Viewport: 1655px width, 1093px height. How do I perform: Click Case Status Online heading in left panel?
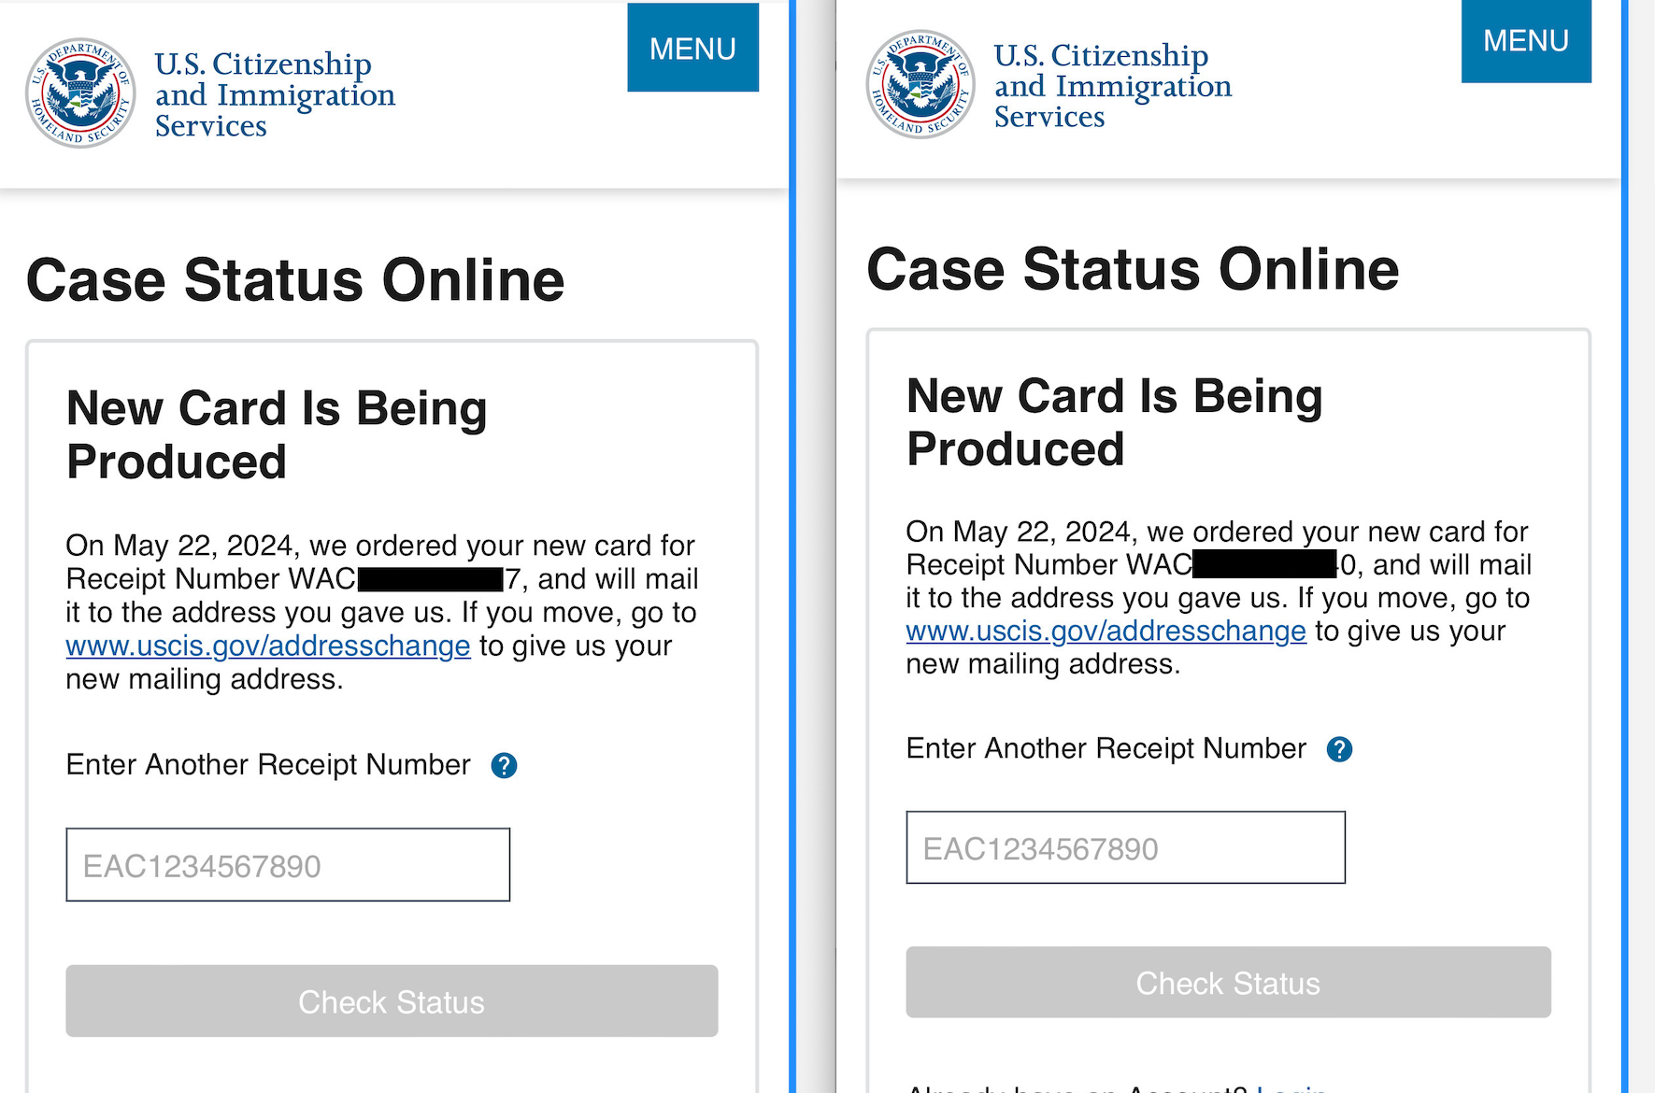[x=295, y=280]
